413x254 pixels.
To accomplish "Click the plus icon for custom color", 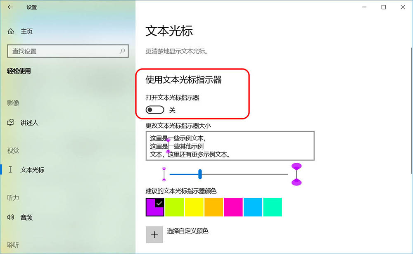I will tap(154, 235).
